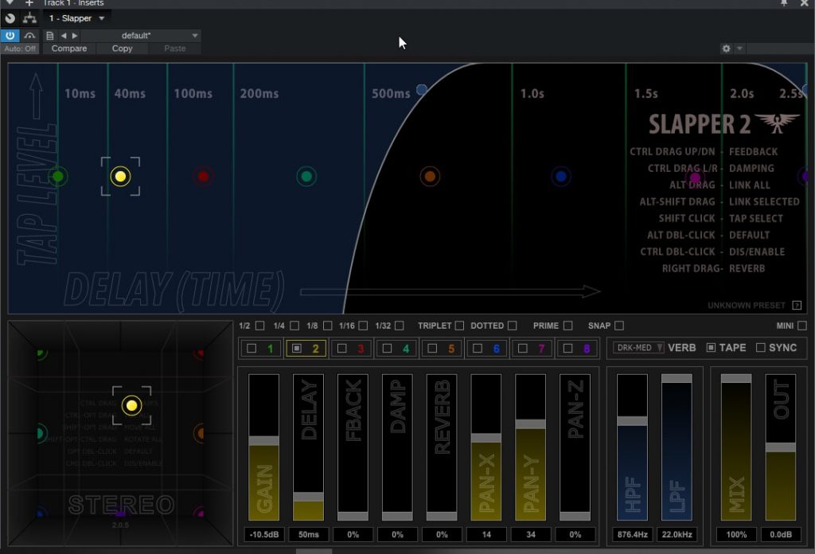Click the Compare button
The image size is (815, 554).
click(x=69, y=49)
